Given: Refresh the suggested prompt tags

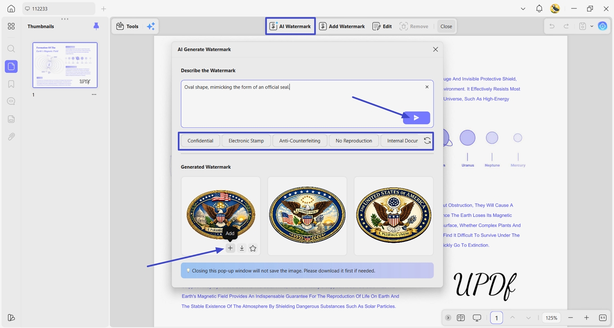Looking at the screenshot, I should [x=427, y=141].
